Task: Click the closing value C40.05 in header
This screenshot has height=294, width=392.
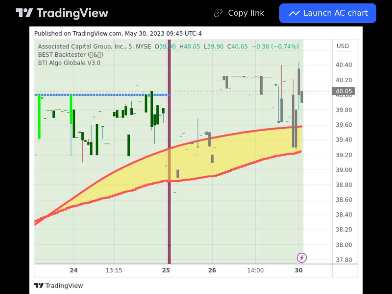Action: pyautogui.click(x=237, y=47)
